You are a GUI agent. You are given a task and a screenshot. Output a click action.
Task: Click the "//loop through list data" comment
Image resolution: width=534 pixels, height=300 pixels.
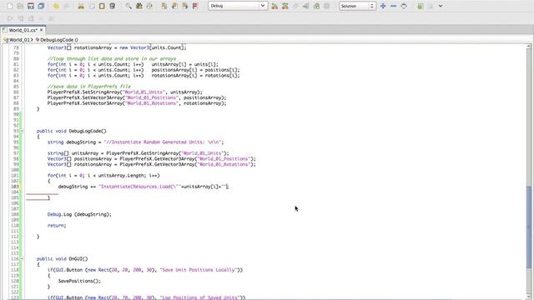[x=112, y=59]
